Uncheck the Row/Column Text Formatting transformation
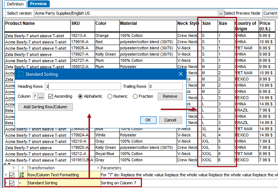Image resolution: width=278 pixels, height=188 pixels. click(12, 175)
